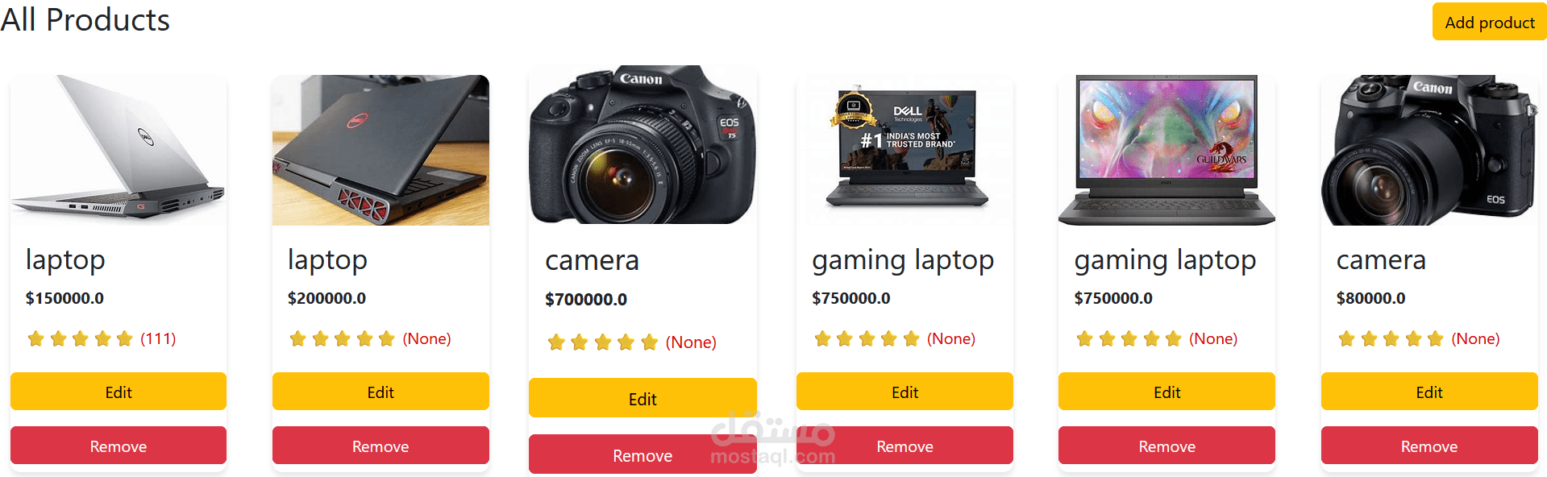Click the (None) reviews on $80000 camera
Viewport: 1547px width, 477px height.
point(1475,338)
